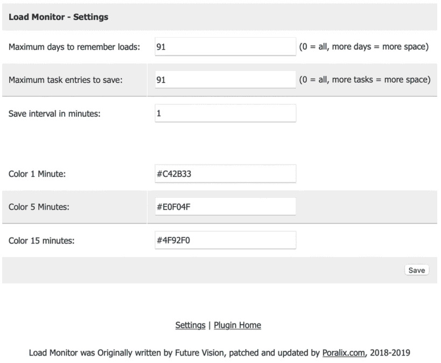This screenshot has height=363, width=441.
Task: Click the #4F92F0 color value field
Action: (225, 240)
